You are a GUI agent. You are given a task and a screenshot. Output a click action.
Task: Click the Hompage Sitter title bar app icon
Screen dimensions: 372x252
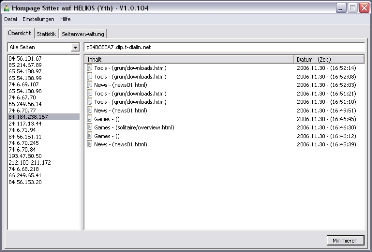(x=6, y=7)
